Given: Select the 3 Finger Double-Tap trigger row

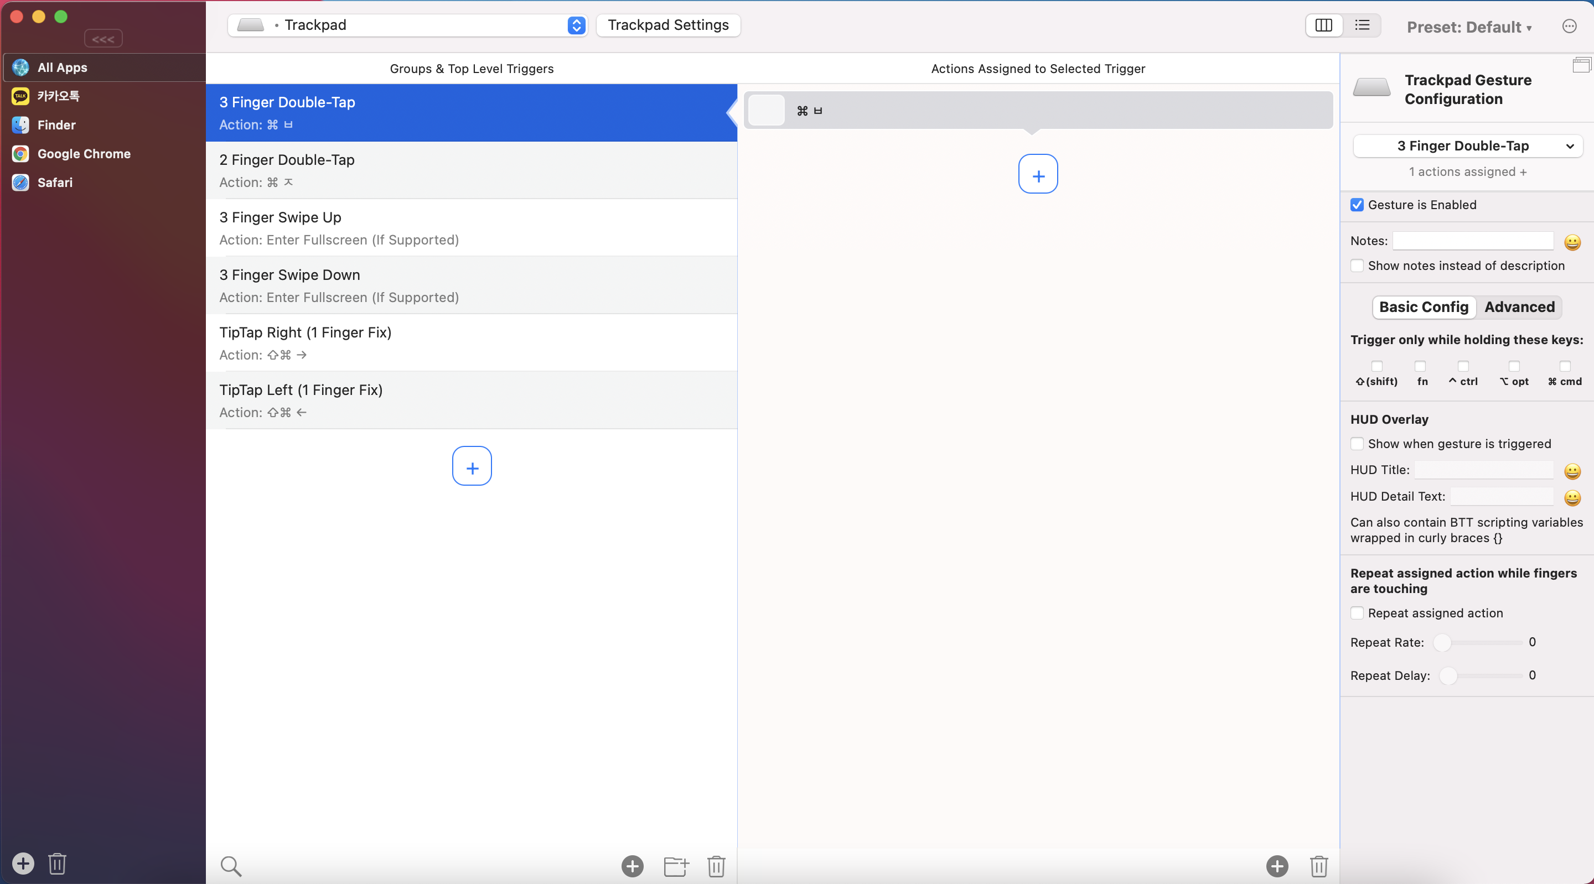Looking at the screenshot, I should click(472, 113).
